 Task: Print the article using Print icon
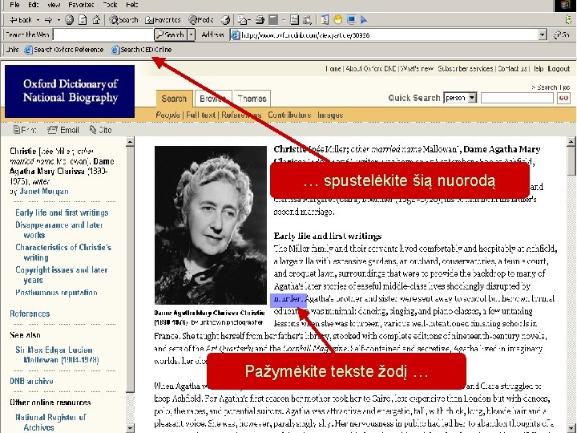pos(25,130)
